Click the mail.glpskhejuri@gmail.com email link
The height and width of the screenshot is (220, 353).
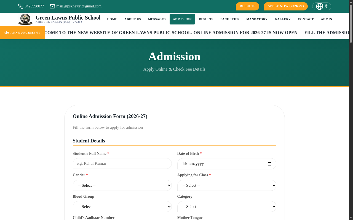pos(79,6)
